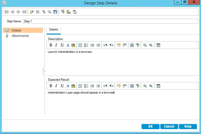This screenshot has width=201, height=134.
Task: Toggle Bold in the Description toolbar
Action: coord(51,45)
